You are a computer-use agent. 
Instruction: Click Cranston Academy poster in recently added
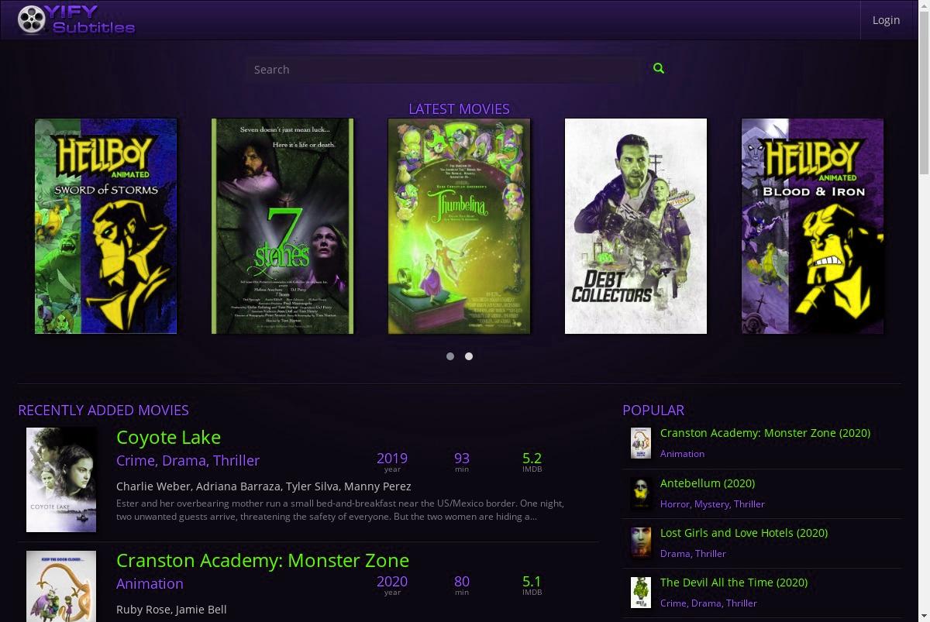[x=61, y=586]
